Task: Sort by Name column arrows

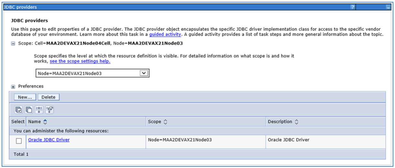Action: (x=45, y=122)
